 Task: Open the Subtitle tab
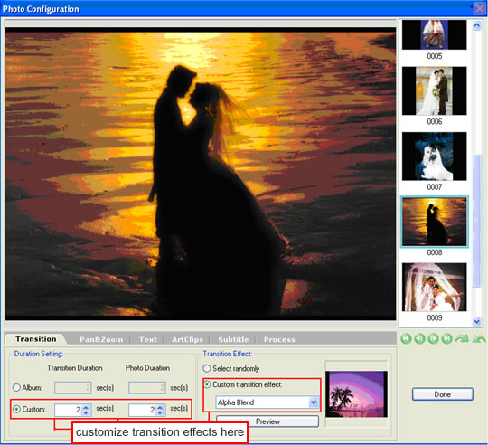(233, 339)
